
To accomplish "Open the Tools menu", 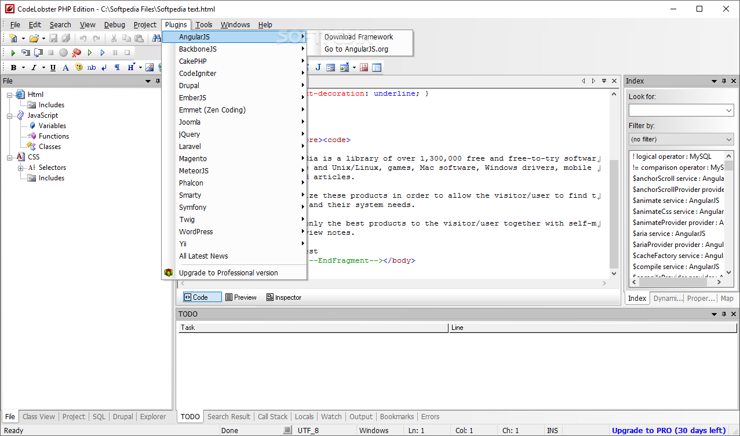I will point(204,25).
